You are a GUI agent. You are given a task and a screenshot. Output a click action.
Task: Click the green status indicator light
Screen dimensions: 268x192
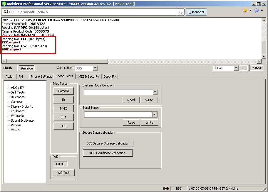point(164,188)
